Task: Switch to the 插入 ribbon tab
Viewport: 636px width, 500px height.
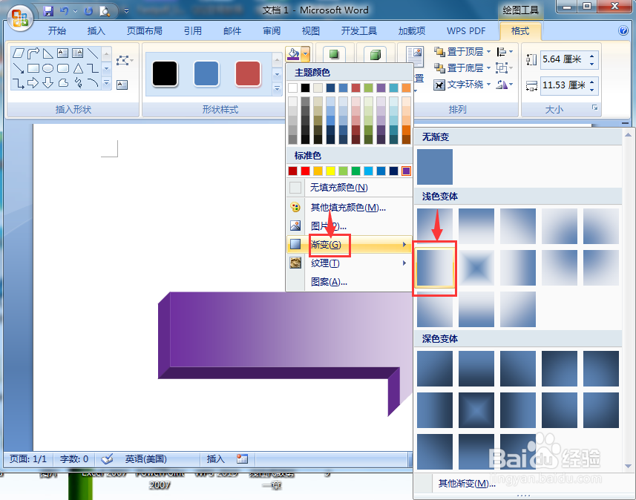Action: point(96,31)
